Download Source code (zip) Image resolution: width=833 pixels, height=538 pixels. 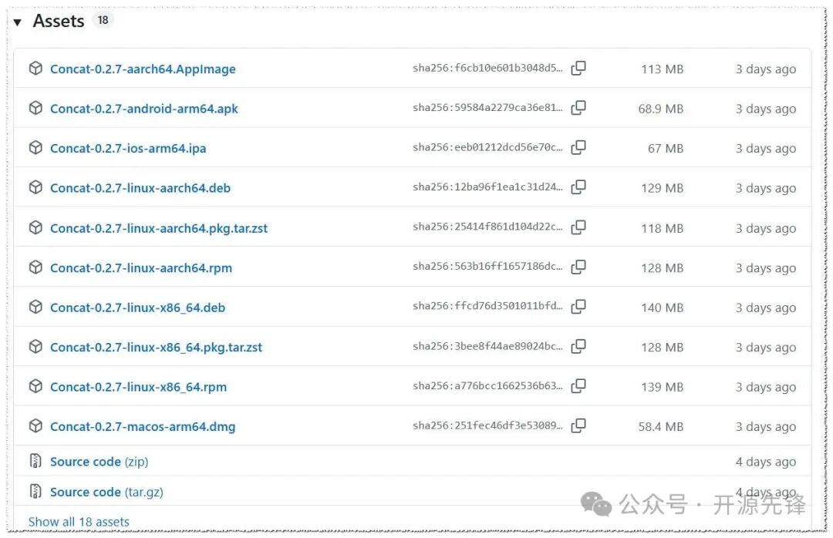tap(99, 462)
